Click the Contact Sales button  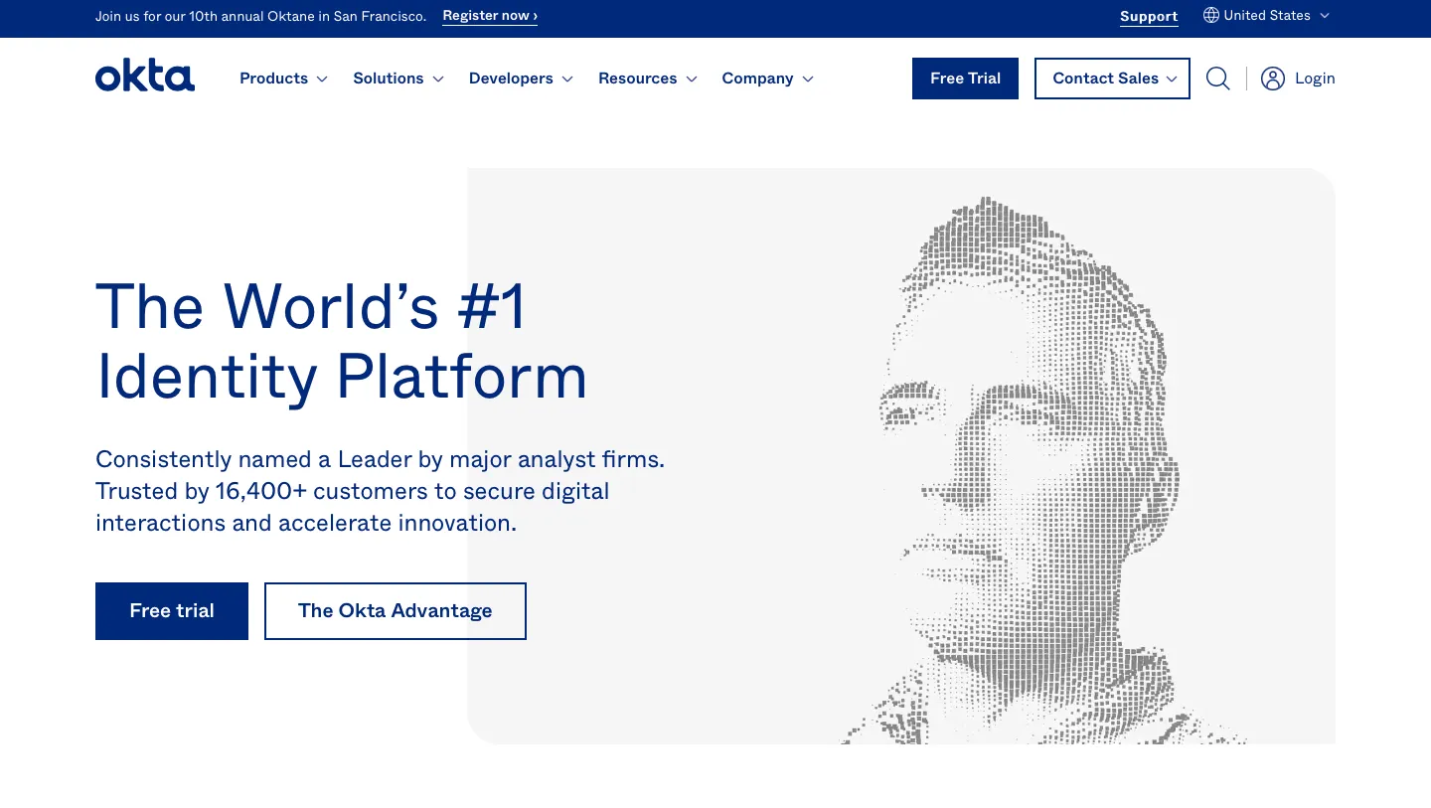point(1112,79)
